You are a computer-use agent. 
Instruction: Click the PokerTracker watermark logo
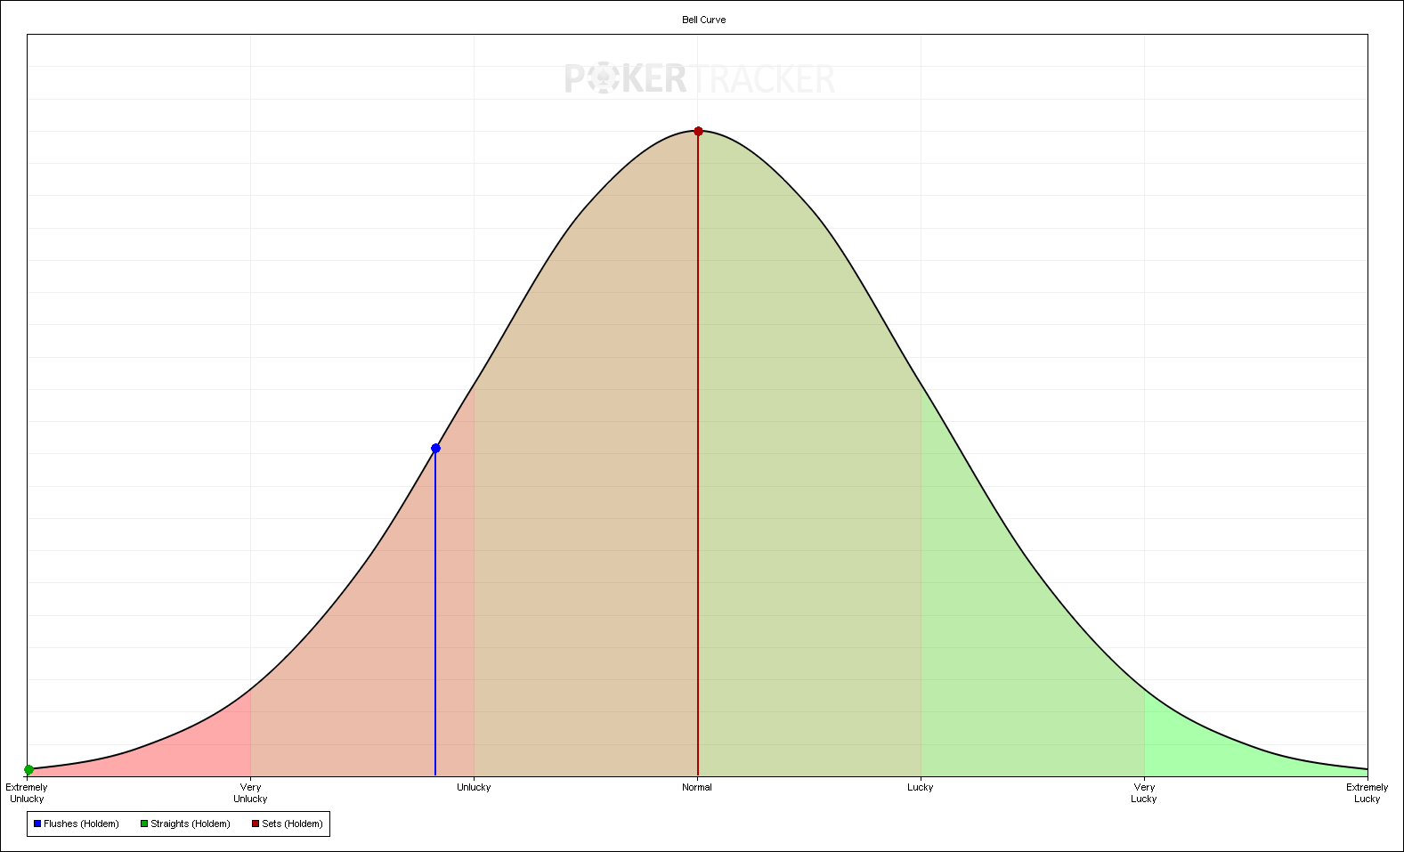pos(700,78)
